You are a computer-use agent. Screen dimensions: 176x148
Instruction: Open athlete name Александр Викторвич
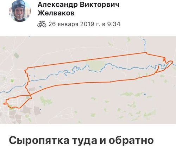pos(78,5)
